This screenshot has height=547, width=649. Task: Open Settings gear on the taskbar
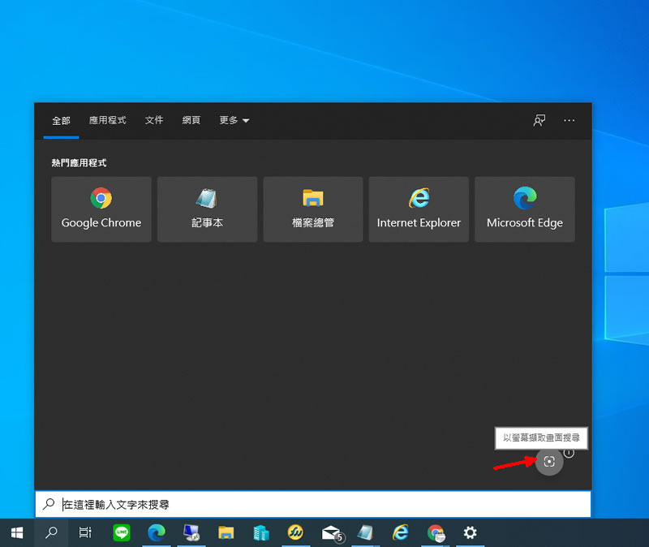pyautogui.click(x=470, y=532)
